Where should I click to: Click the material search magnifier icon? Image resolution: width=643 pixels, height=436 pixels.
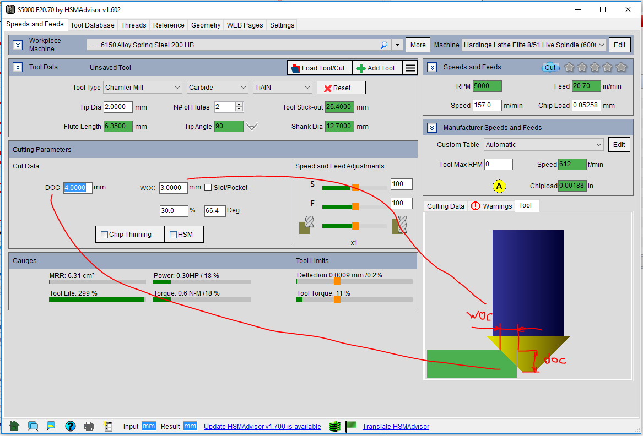384,45
